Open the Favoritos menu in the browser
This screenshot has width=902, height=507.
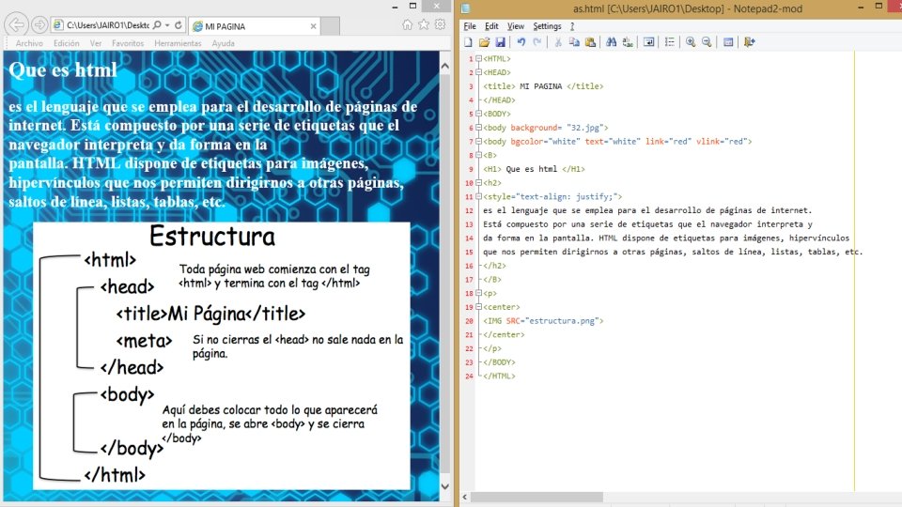[128, 43]
